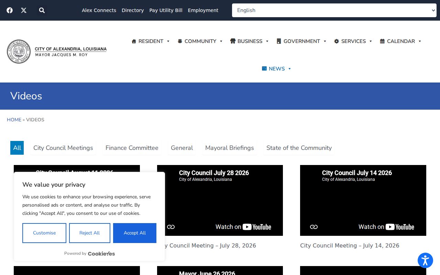Open the CookieYes branding link
This screenshot has width=440, height=275.
click(x=101, y=254)
